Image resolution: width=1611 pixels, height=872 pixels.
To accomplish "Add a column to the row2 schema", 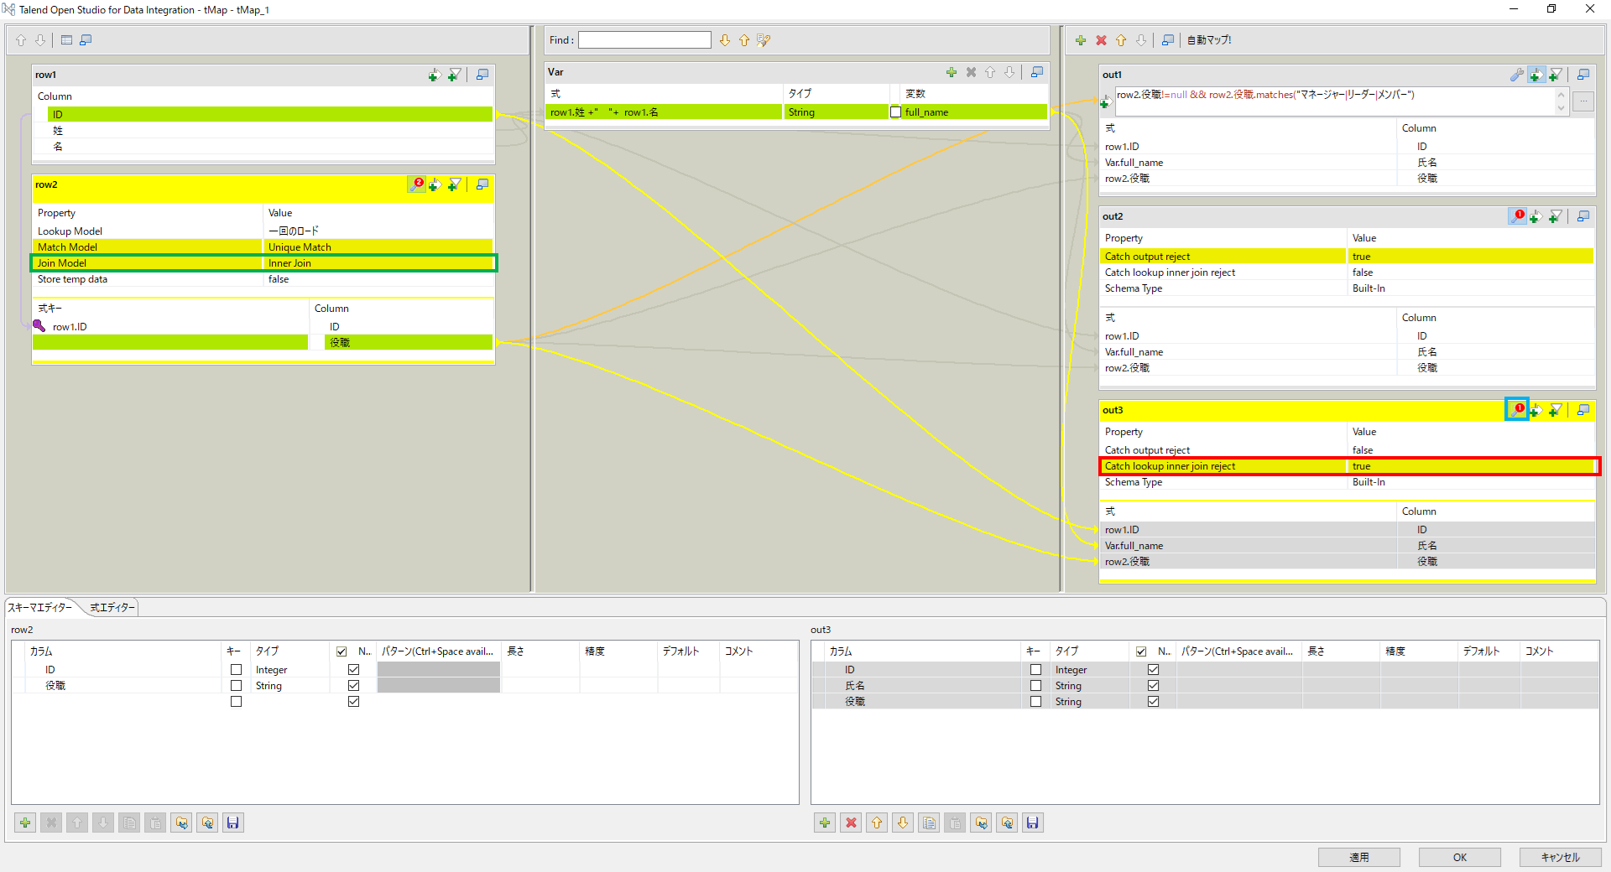I will click(25, 823).
